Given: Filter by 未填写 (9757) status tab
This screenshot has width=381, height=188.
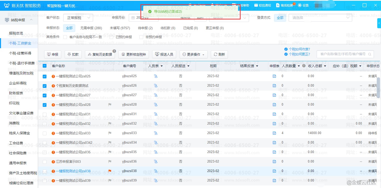Looking at the screenshot, I should click(x=120, y=28).
